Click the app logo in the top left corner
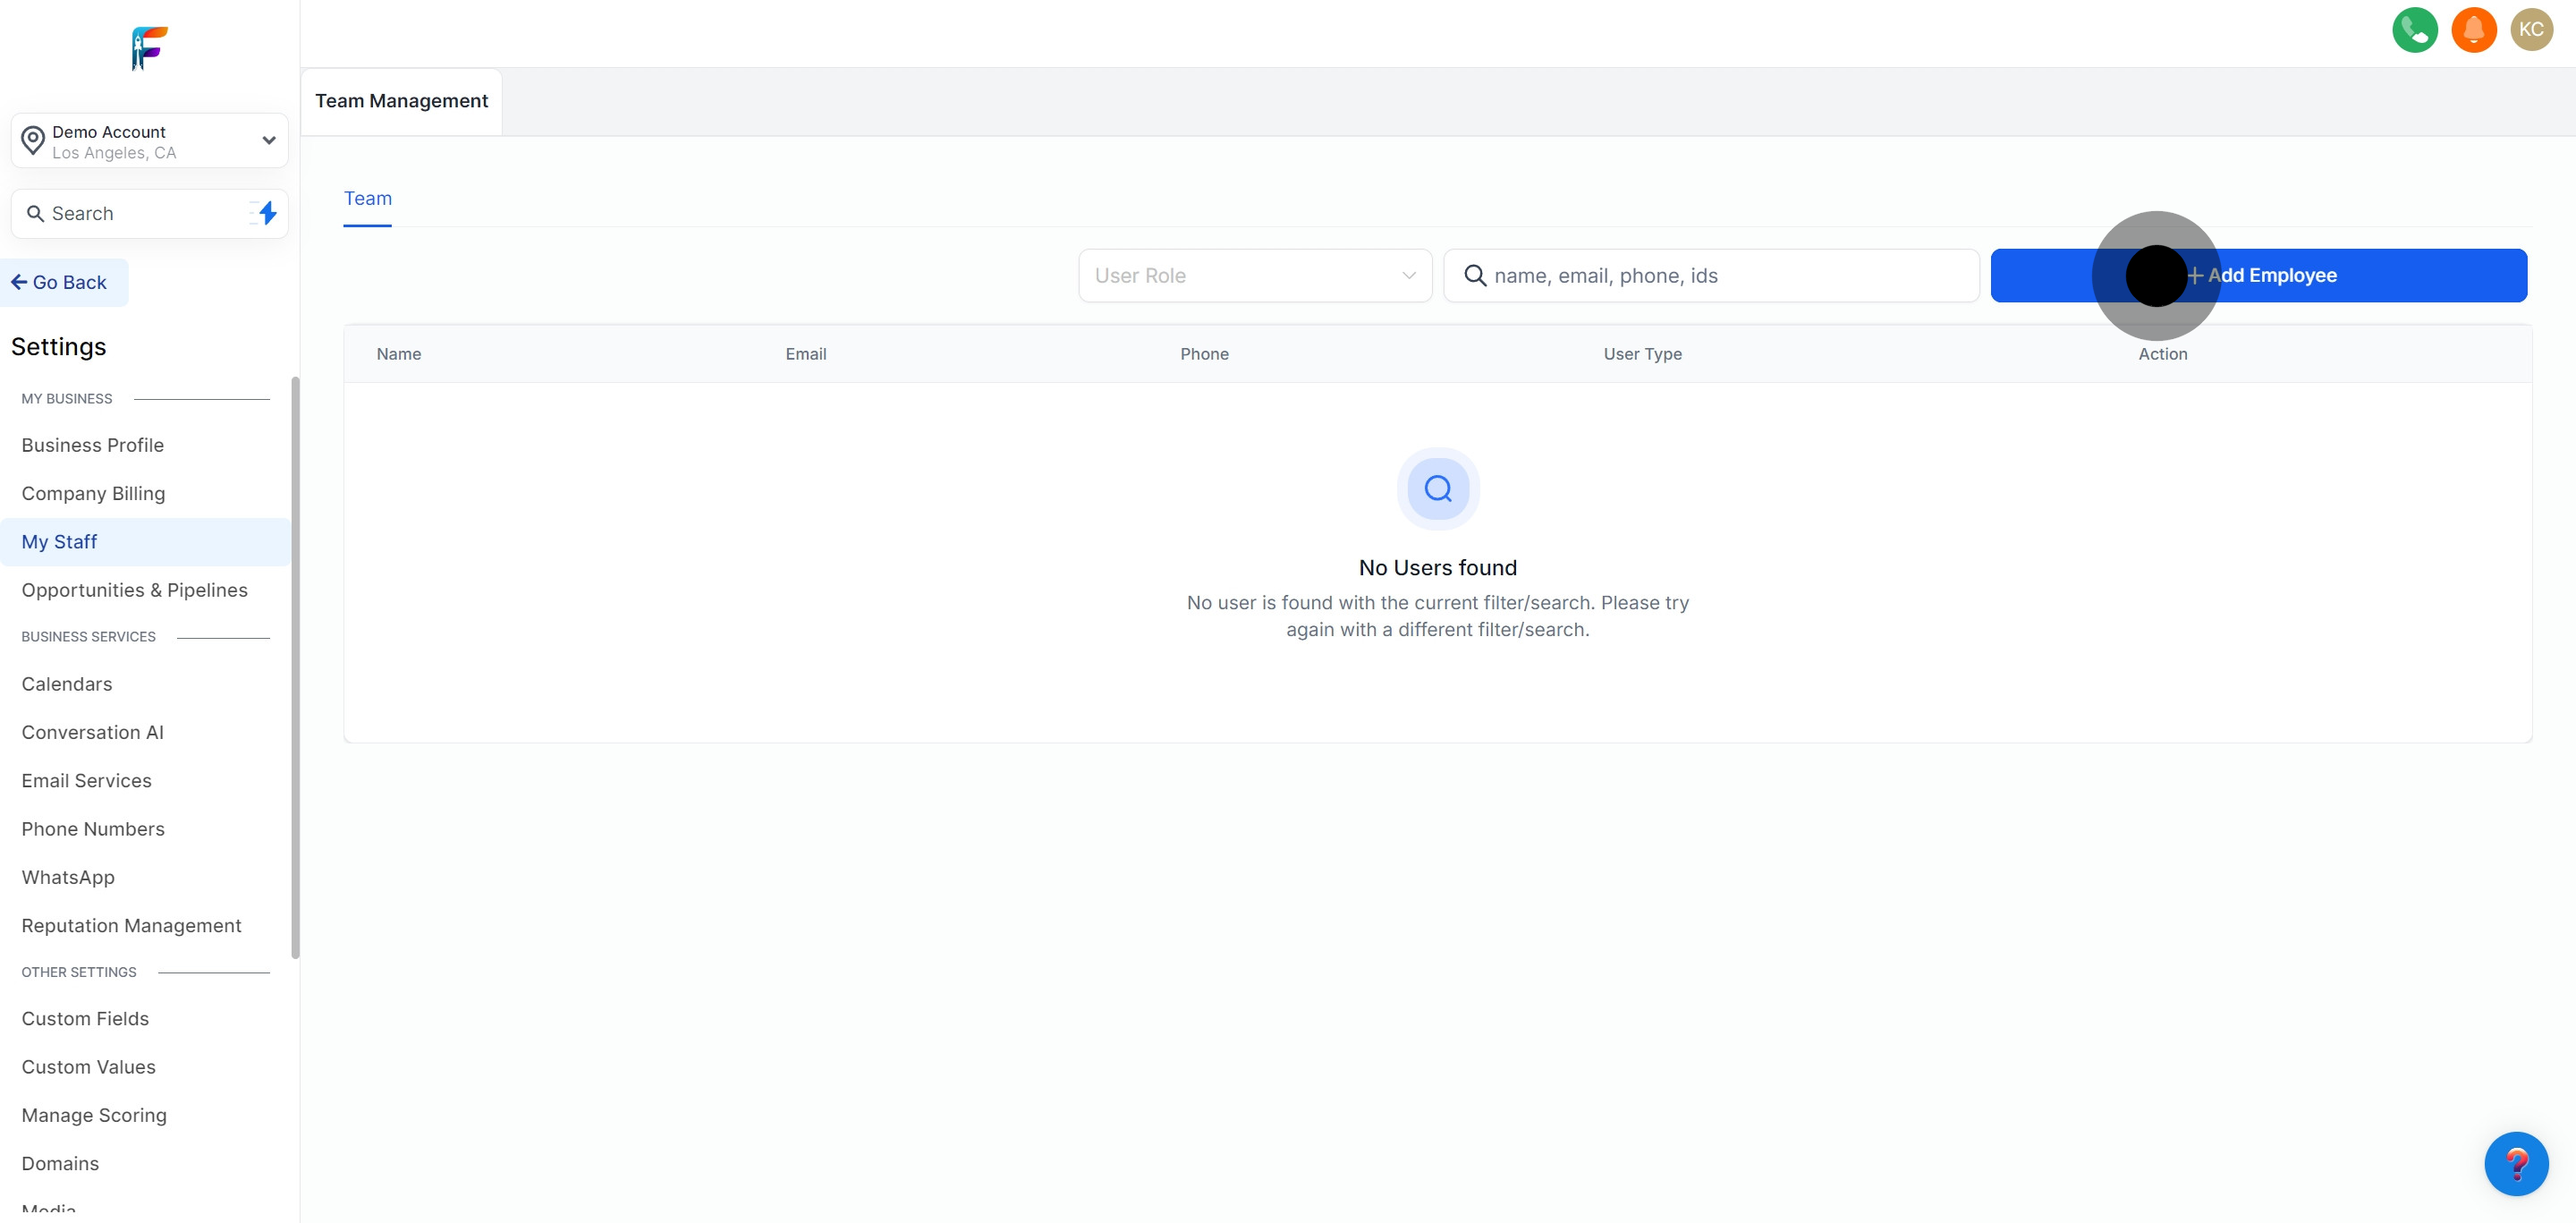This screenshot has width=2576, height=1223. [x=149, y=48]
